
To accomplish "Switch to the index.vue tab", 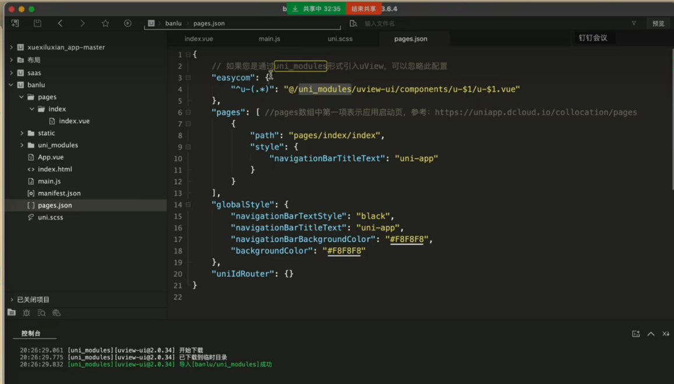I will 199,38.
